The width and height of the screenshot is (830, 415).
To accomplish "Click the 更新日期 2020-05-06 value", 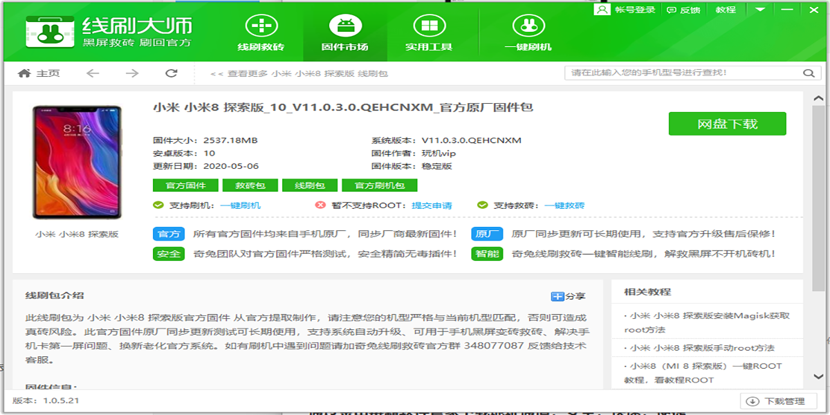I will point(231,166).
